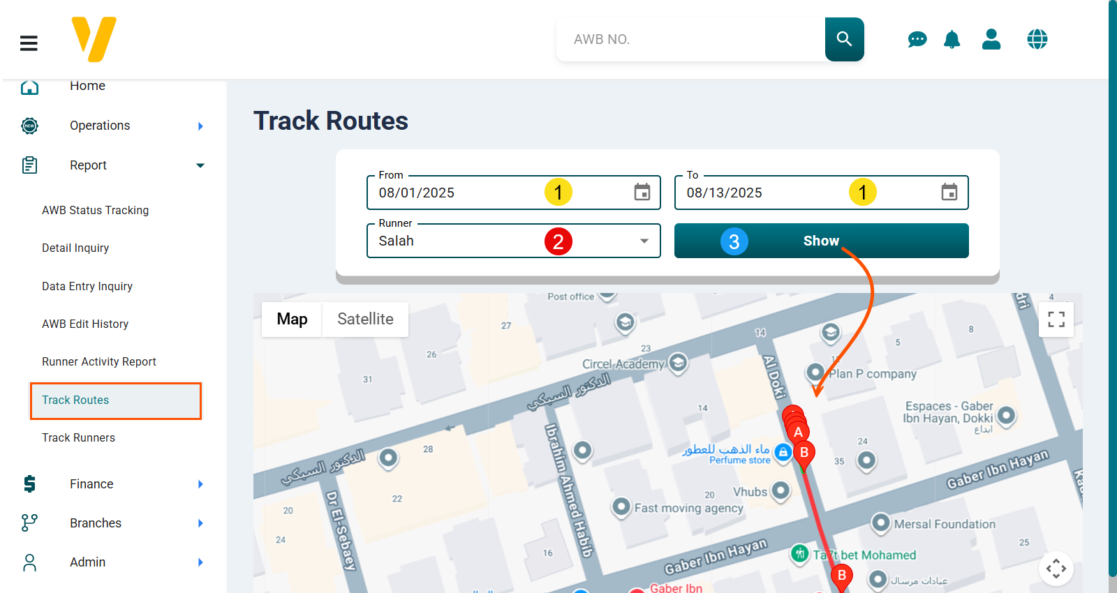
Task: Click the Operations gear icon
Action: [x=29, y=126]
